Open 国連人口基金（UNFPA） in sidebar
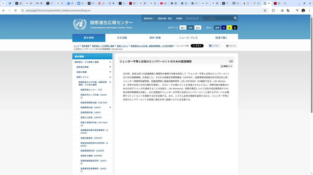The height and width of the screenshot is (175, 313). click(x=91, y=118)
